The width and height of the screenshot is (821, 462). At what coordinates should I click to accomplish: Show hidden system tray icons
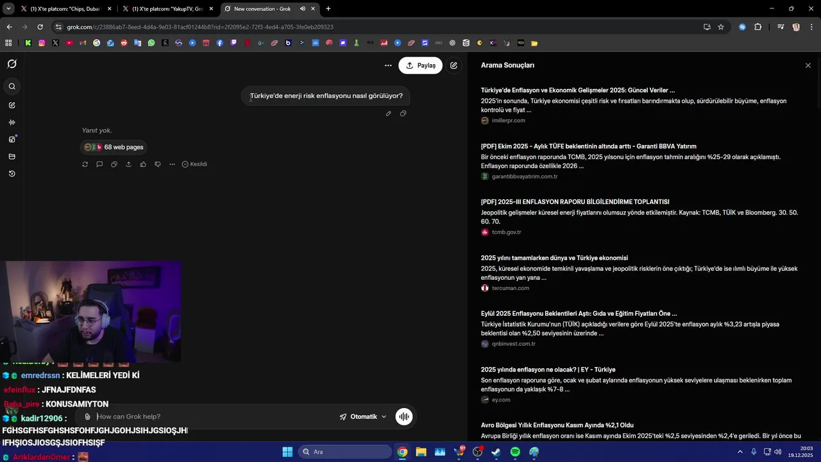tap(740, 452)
